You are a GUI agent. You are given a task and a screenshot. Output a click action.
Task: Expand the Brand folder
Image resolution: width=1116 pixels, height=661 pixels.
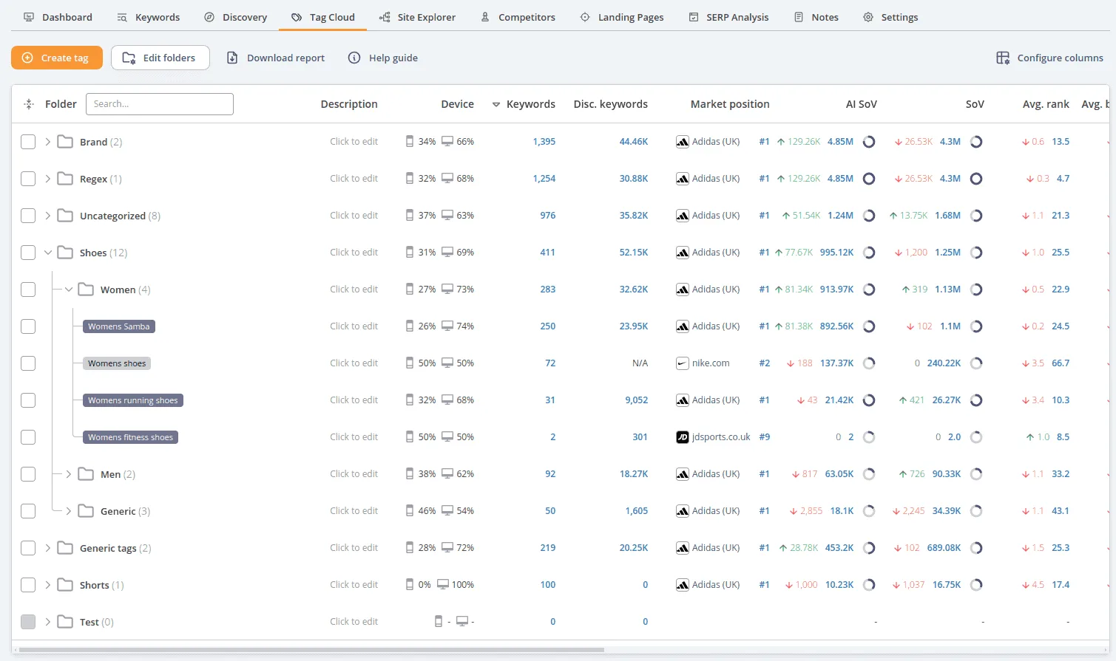(x=48, y=142)
